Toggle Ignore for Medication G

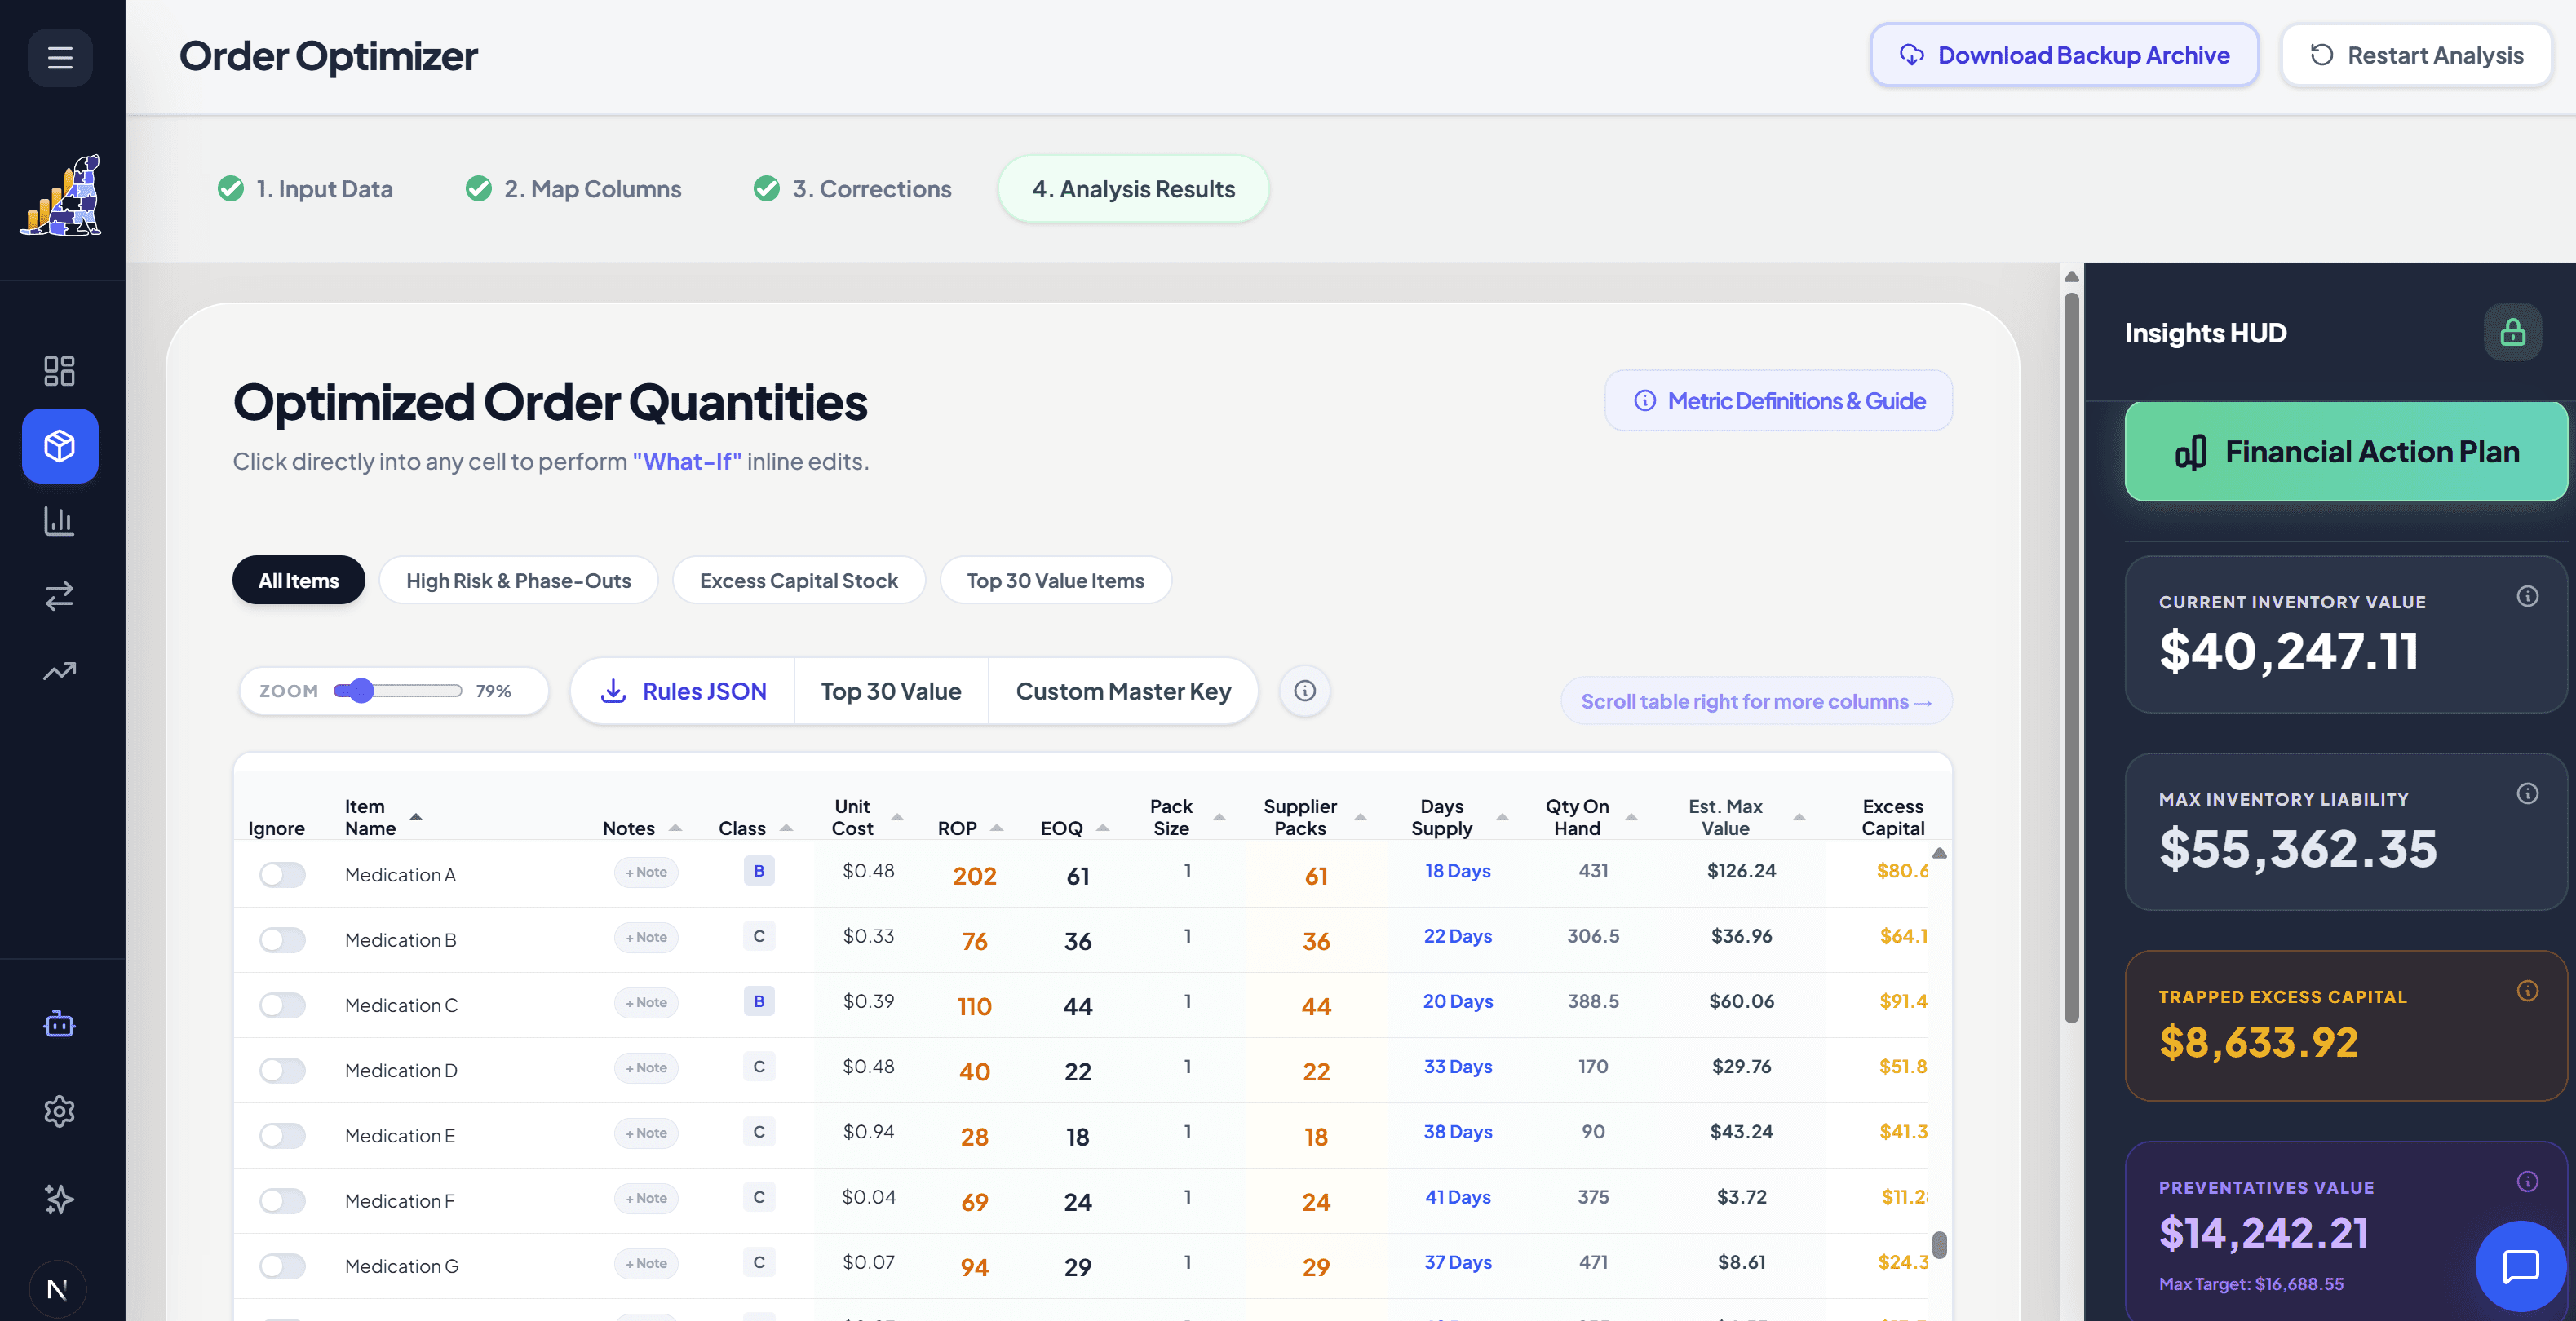[282, 1266]
